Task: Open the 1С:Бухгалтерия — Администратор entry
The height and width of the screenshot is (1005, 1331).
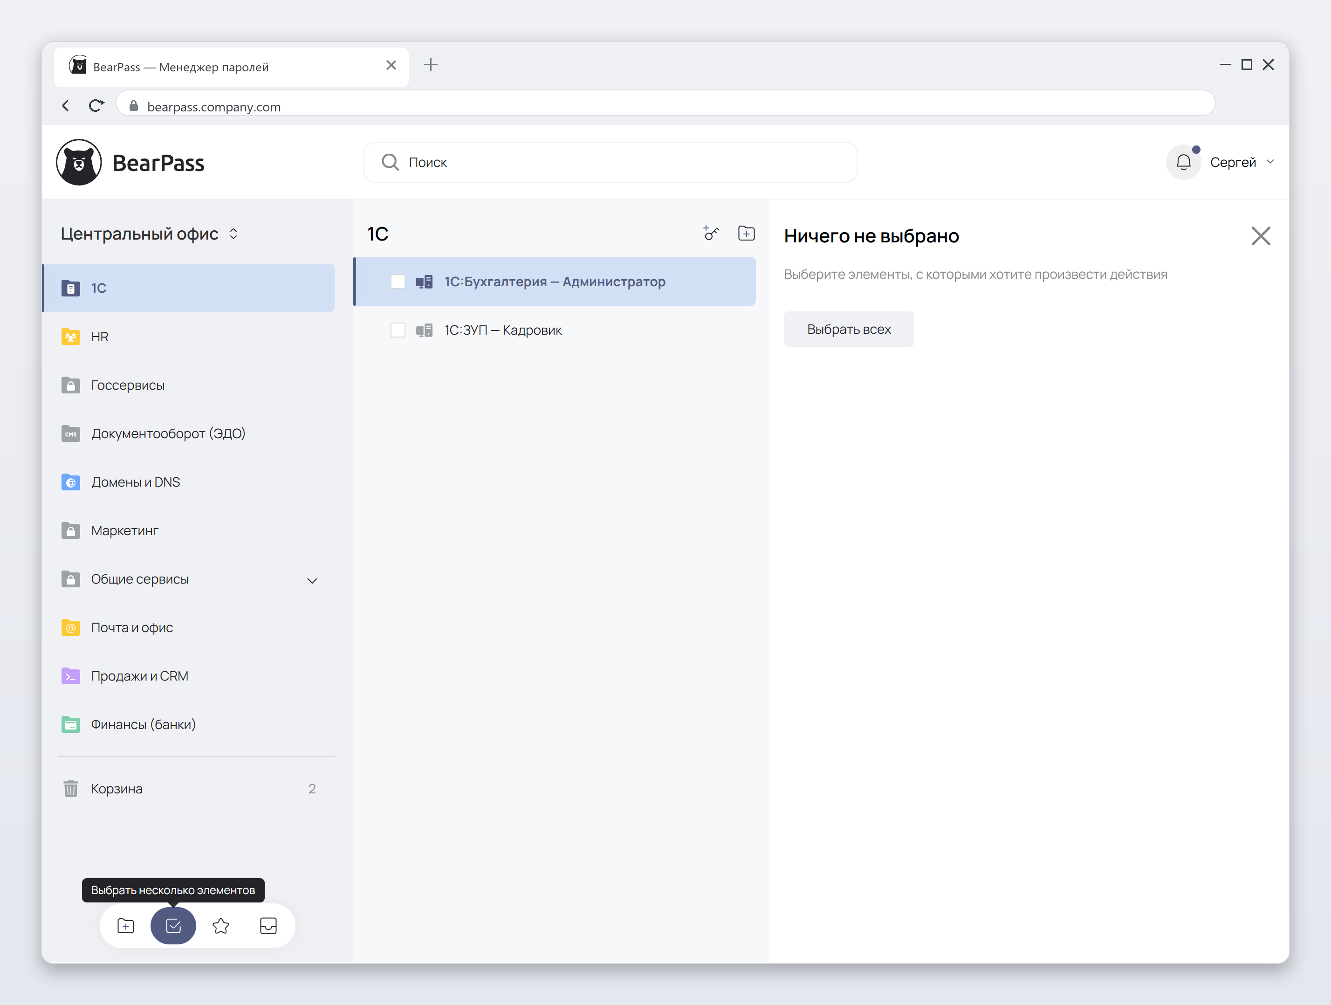Action: pos(555,282)
